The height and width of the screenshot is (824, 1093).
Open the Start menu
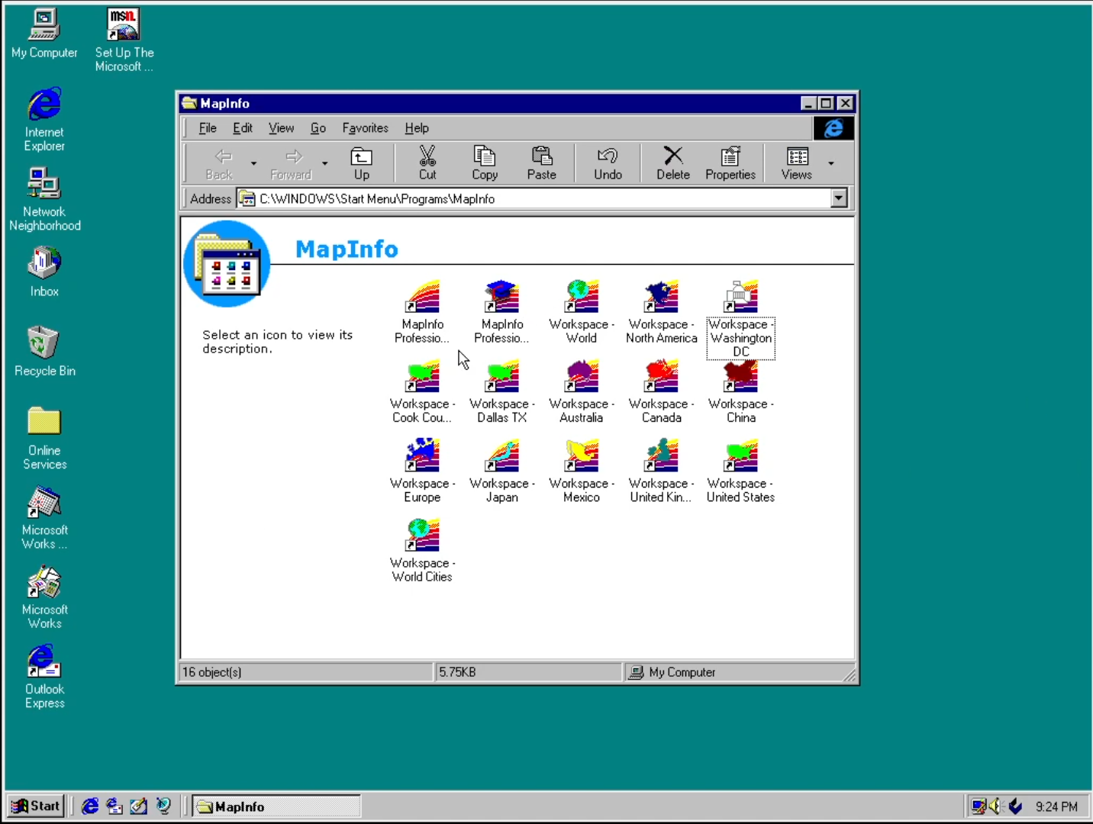click(x=36, y=806)
